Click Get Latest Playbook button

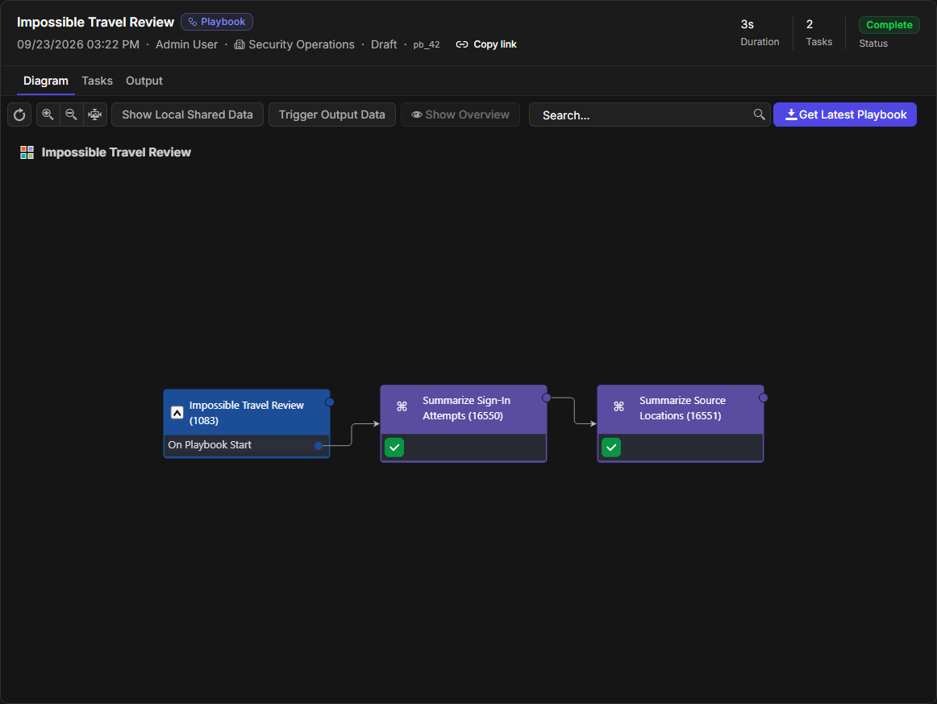[845, 115]
